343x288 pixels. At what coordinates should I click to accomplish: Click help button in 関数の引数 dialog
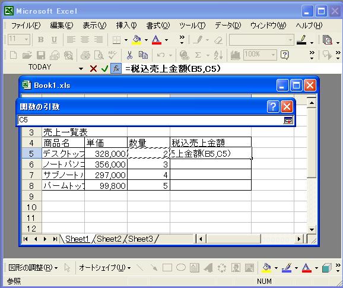(273, 107)
